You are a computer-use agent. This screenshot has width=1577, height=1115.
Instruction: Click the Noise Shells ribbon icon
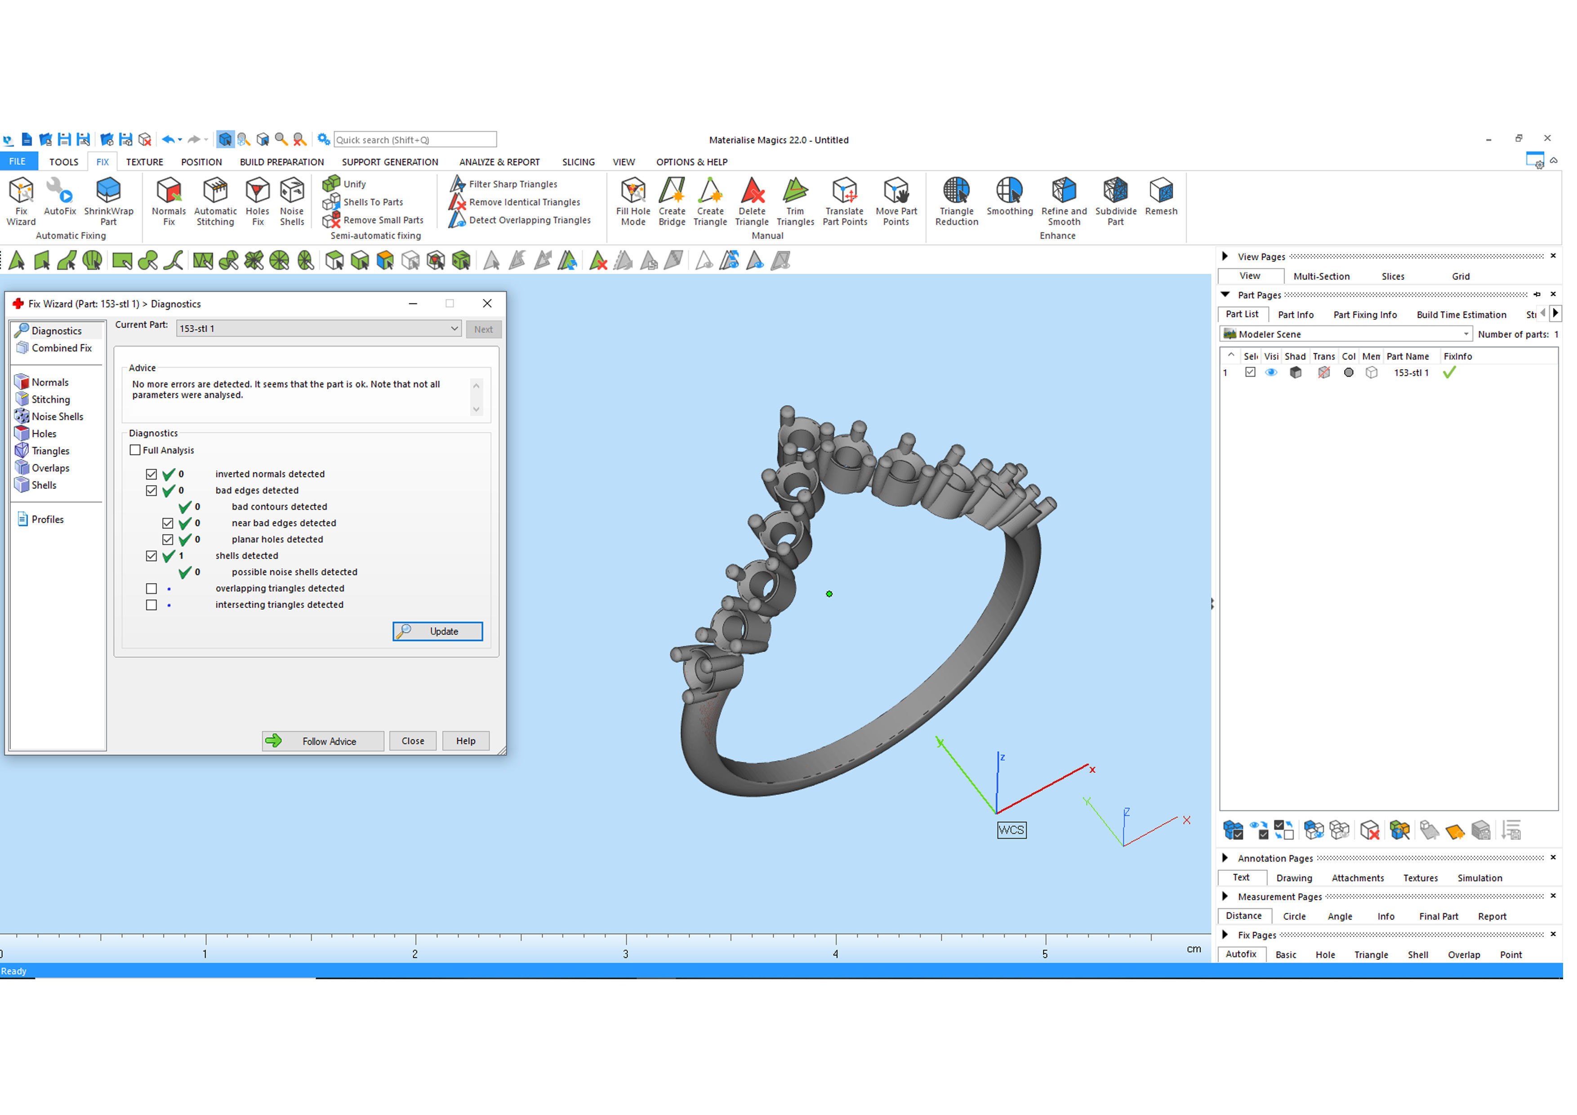[x=292, y=201]
